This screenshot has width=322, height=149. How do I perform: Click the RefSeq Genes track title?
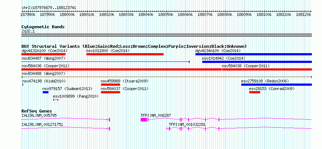tap(37, 111)
